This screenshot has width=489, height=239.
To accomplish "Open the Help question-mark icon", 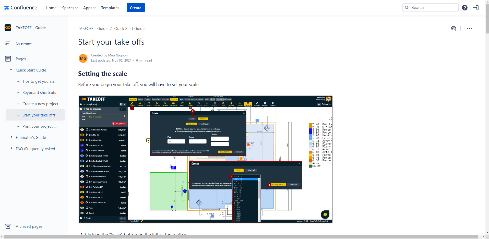I will pyautogui.click(x=465, y=8).
